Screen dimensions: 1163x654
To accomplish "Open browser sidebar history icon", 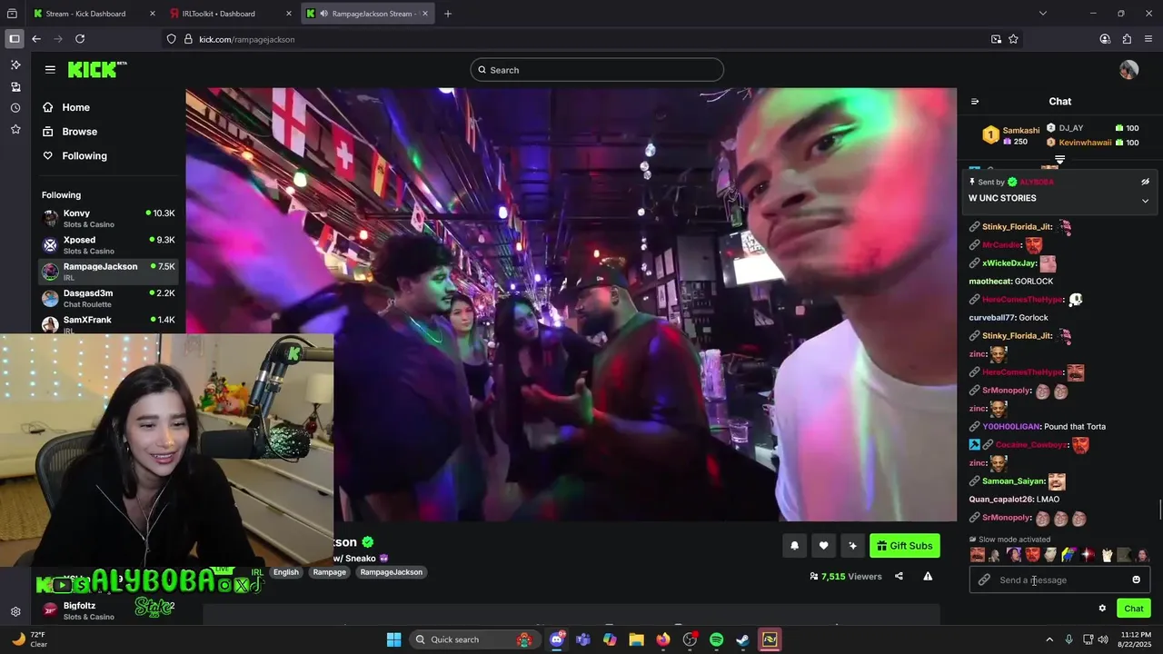I will pos(15,108).
